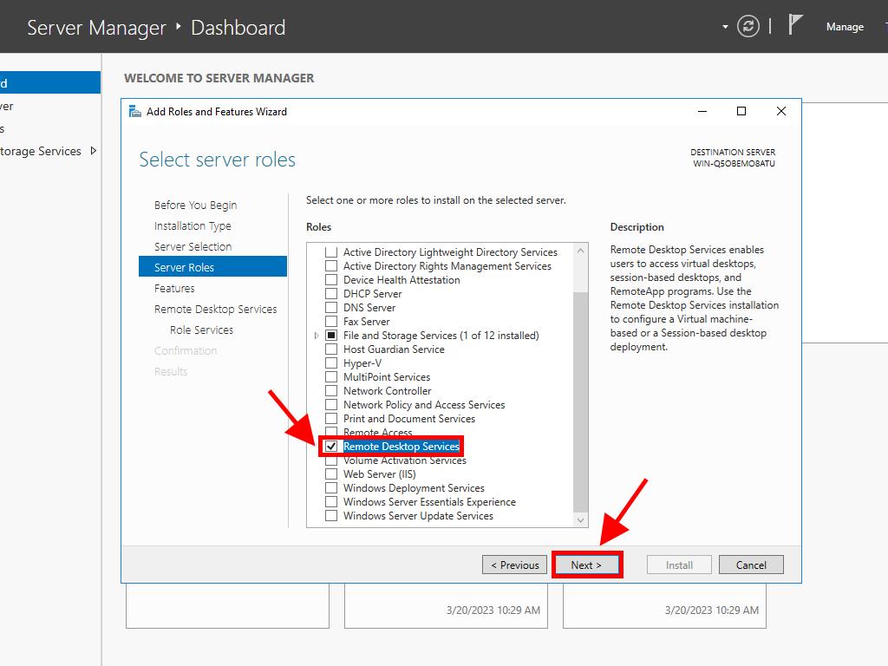The image size is (888, 666).
Task: Go to the Features wizard step
Action: point(174,289)
